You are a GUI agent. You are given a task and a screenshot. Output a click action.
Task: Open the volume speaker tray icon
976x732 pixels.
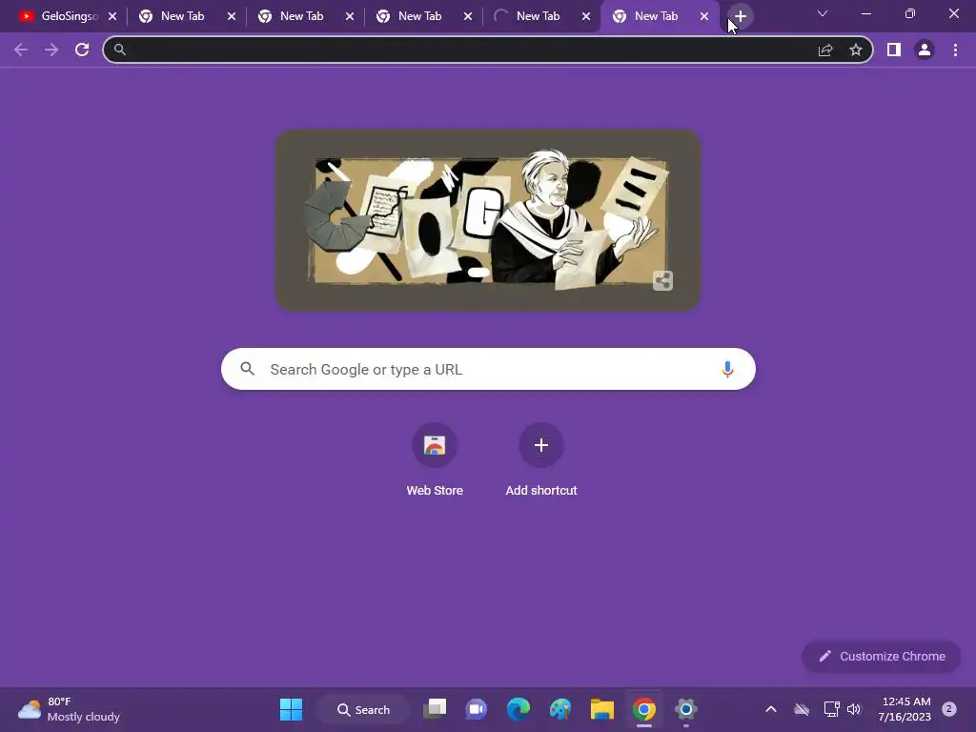point(854,709)
